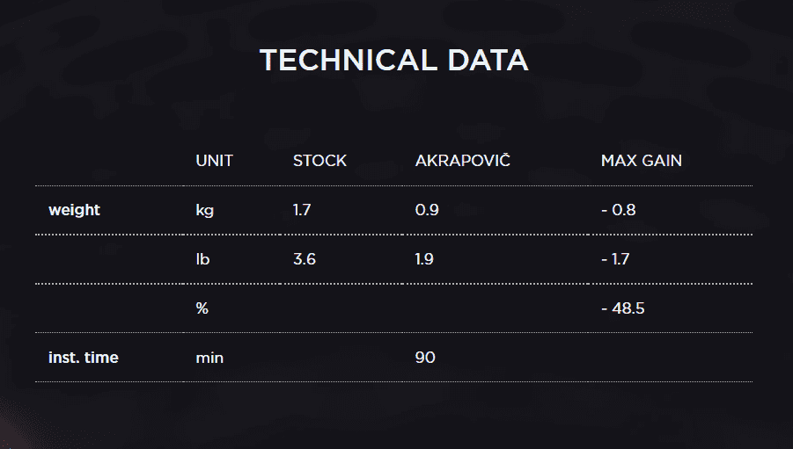Select the max gain value - 0.8
Image resolution: width=793 pixels, height=449 pixels.
[618, 210]
